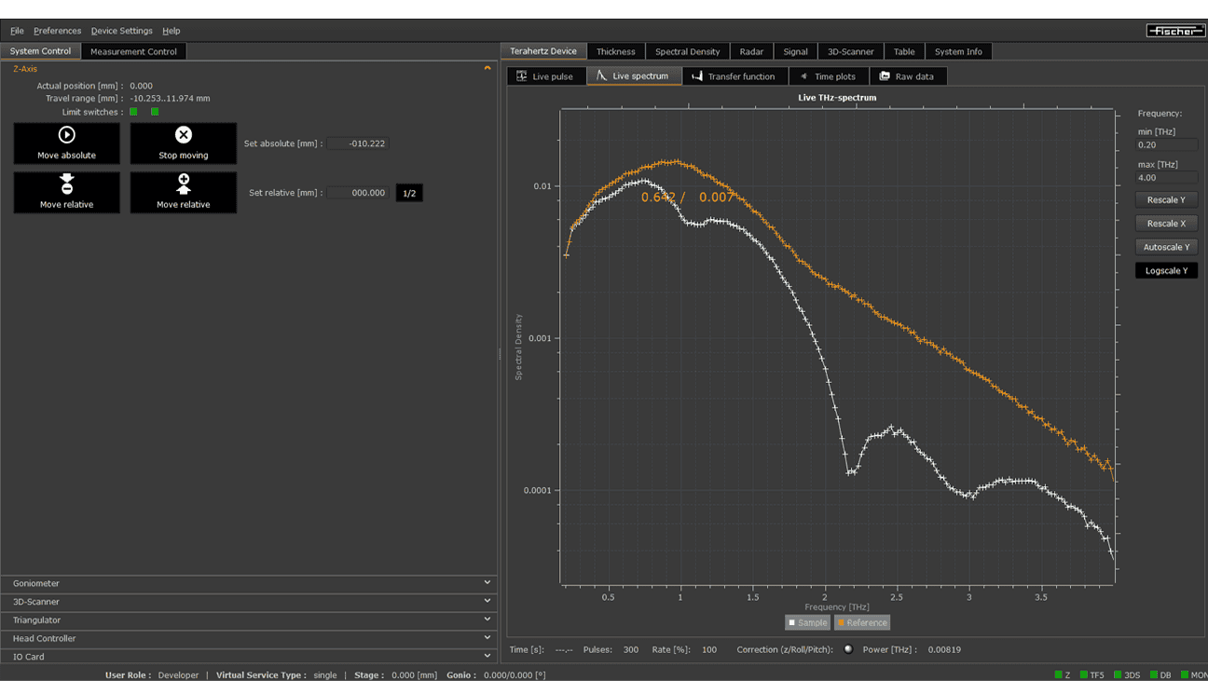Expand the 3D-Scanner panel
This screenshot has width=1208, height=681.
[487, 602]
